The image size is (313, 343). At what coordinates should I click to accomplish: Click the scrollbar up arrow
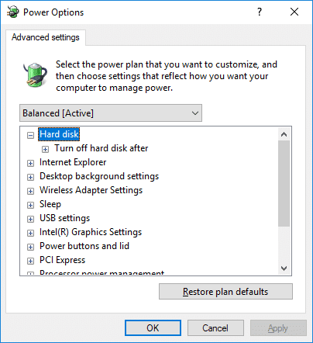(x=284, y=134)
